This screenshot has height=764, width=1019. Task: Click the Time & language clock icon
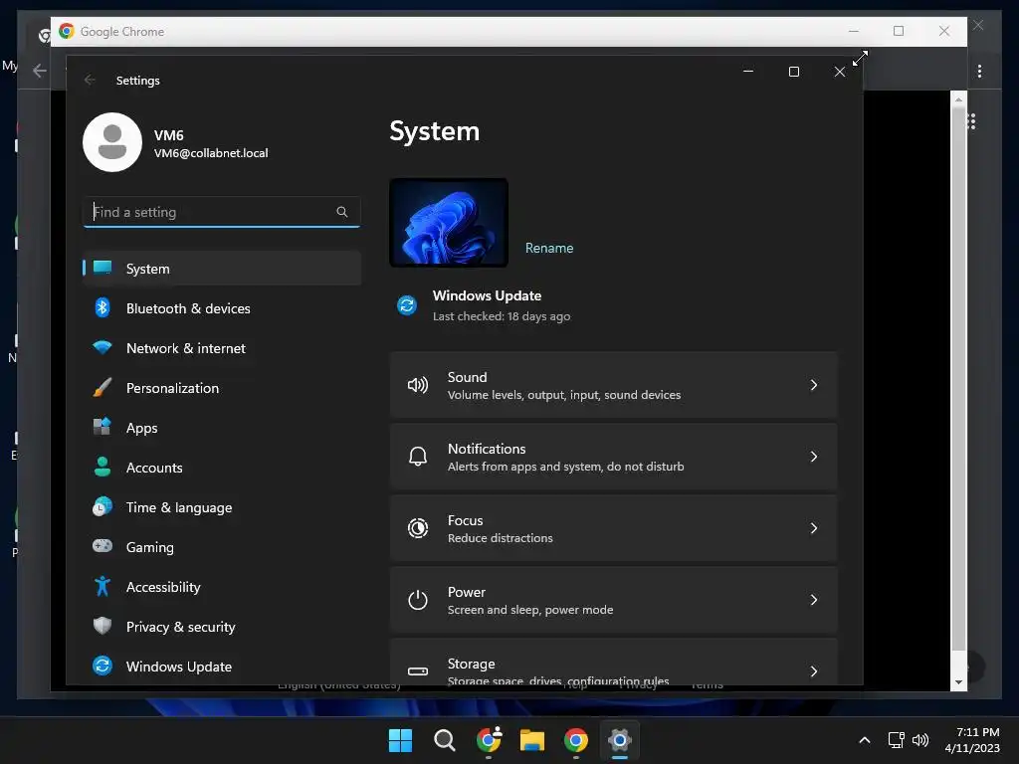(x=102, y=506)
